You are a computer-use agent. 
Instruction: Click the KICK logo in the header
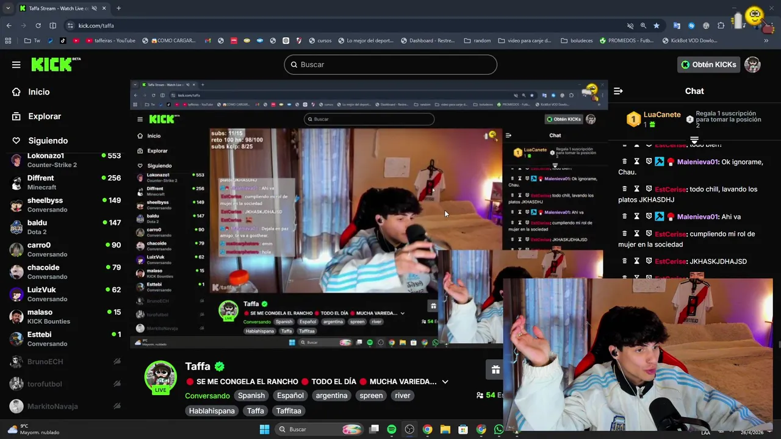coord(52,64)
